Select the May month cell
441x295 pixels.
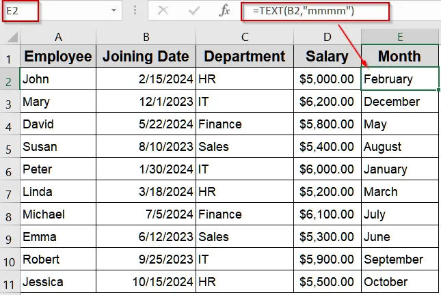tap(400, 124)
